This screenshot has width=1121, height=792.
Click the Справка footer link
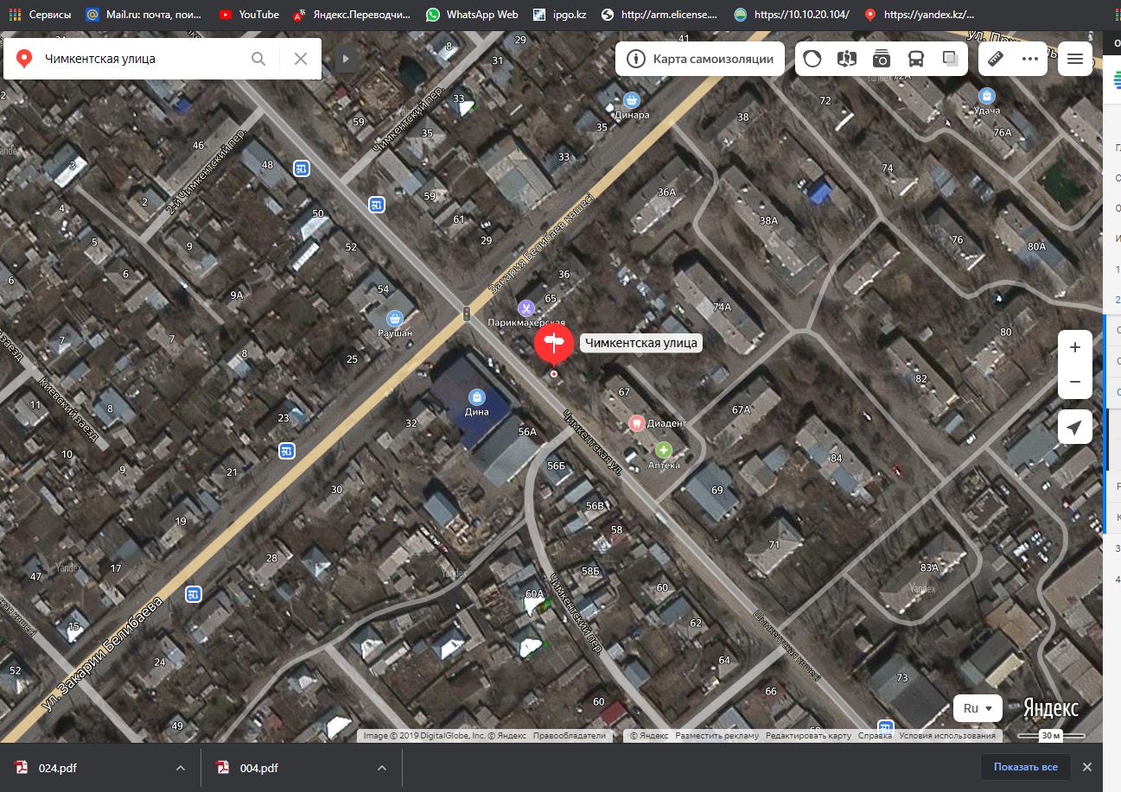point(875,736)
